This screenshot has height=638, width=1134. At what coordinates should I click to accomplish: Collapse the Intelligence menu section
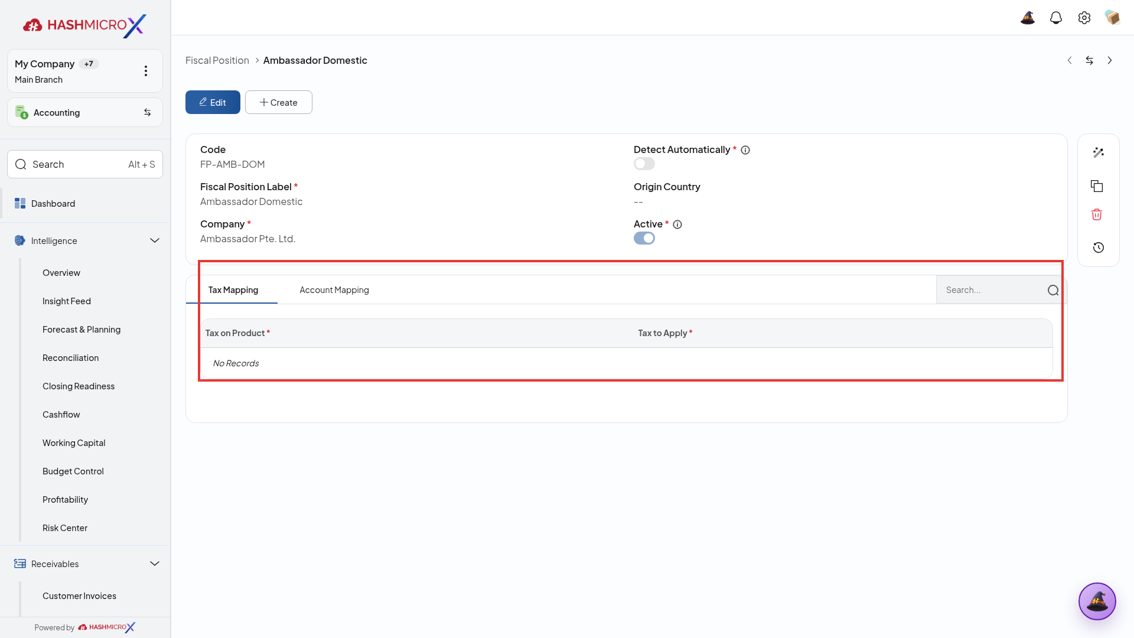coord(155,240)
